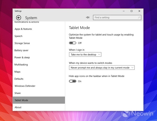Pin Settings with the pushpin icon
The width and height of the screenshot is (157, 121).
point(88,17)
